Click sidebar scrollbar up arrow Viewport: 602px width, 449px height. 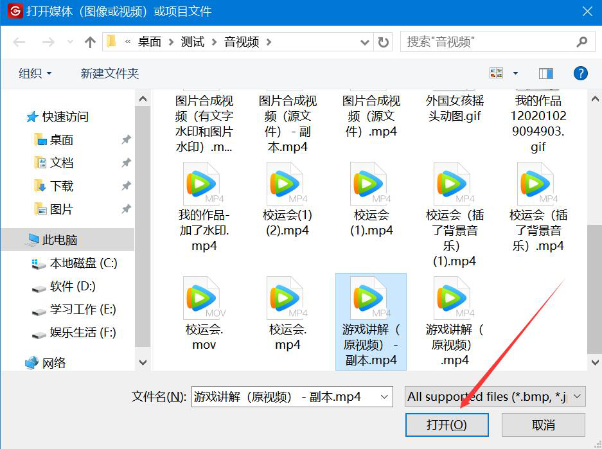tap(143, 99)
